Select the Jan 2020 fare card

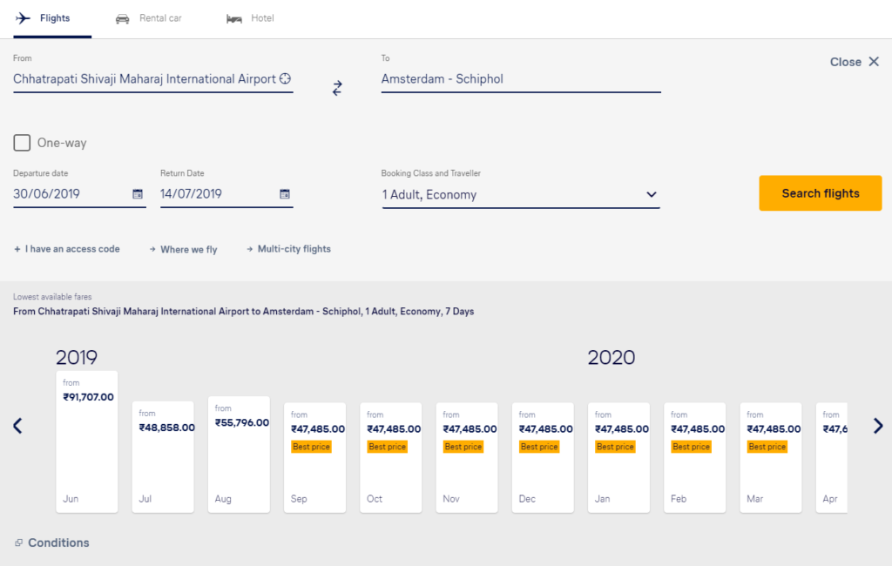pos(619,458)
